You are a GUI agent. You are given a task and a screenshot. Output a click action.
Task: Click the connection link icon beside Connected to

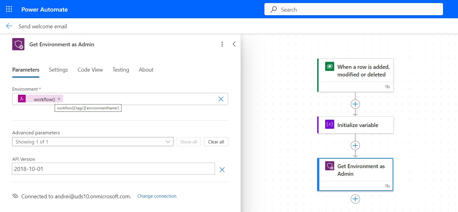(x=15, y=196)
